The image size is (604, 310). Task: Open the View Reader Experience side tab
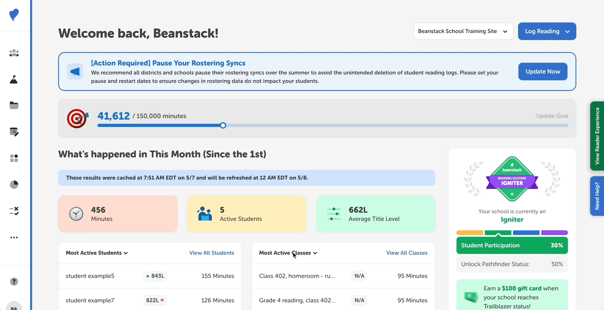(x=597, y=136)
